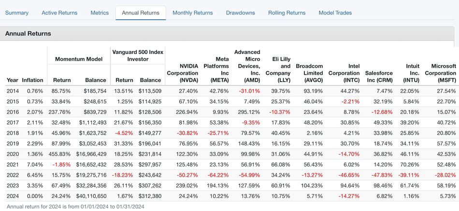Click the Momentum Model group header
The width and height of the screenshot is (459, 211).
(x=79, y=59)
